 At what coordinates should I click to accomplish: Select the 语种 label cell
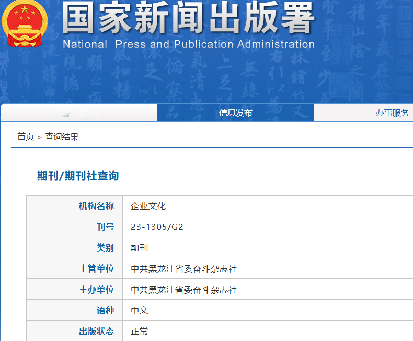[75, 310]
